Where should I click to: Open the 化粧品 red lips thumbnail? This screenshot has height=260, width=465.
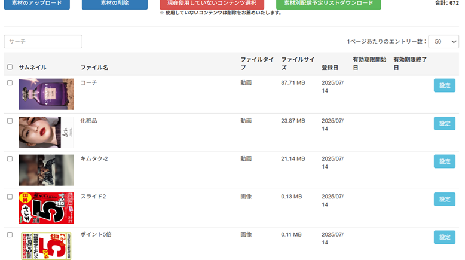[x=46, y=132]
